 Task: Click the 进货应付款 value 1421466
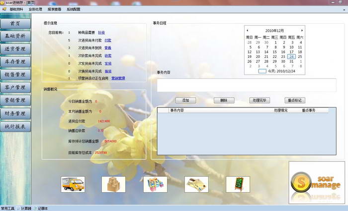point(104,121)
